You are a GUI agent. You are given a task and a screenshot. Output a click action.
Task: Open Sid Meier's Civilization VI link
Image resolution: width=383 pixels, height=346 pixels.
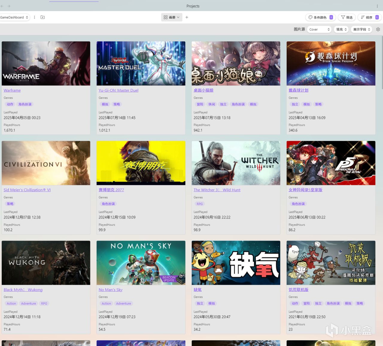(x=27, y=190)
